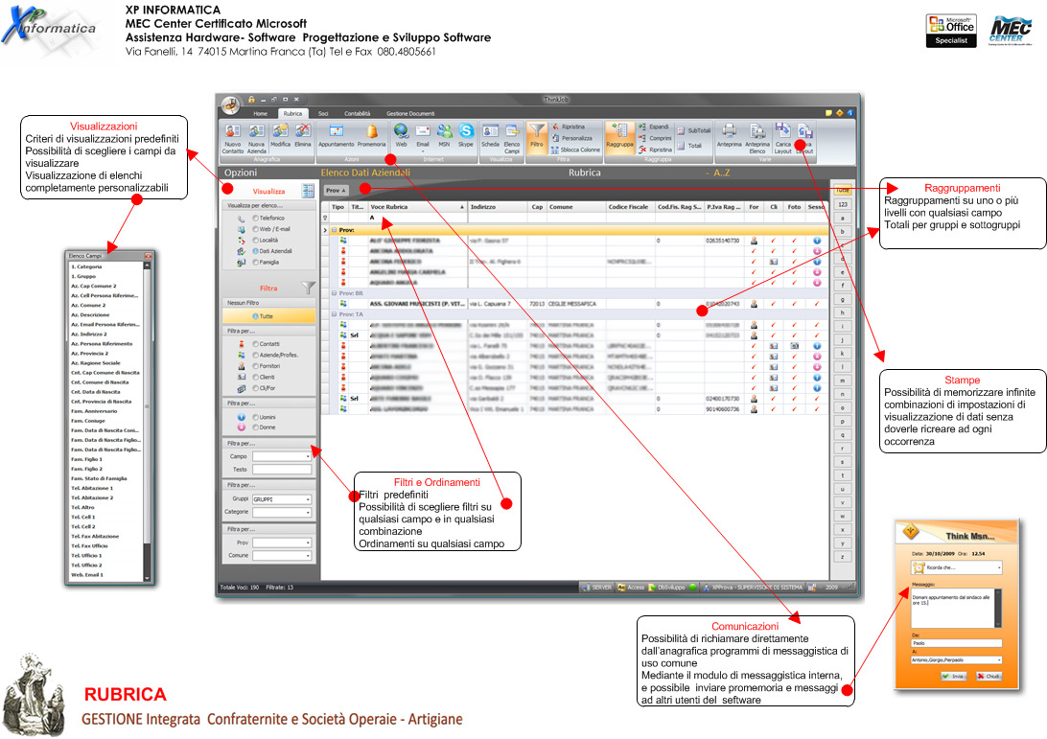
Task: Open the Gruppi dropdown in filter panel
Action: [282, 499]
